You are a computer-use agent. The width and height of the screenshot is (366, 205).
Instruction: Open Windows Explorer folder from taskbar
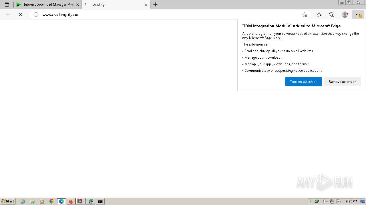point(32,201)
